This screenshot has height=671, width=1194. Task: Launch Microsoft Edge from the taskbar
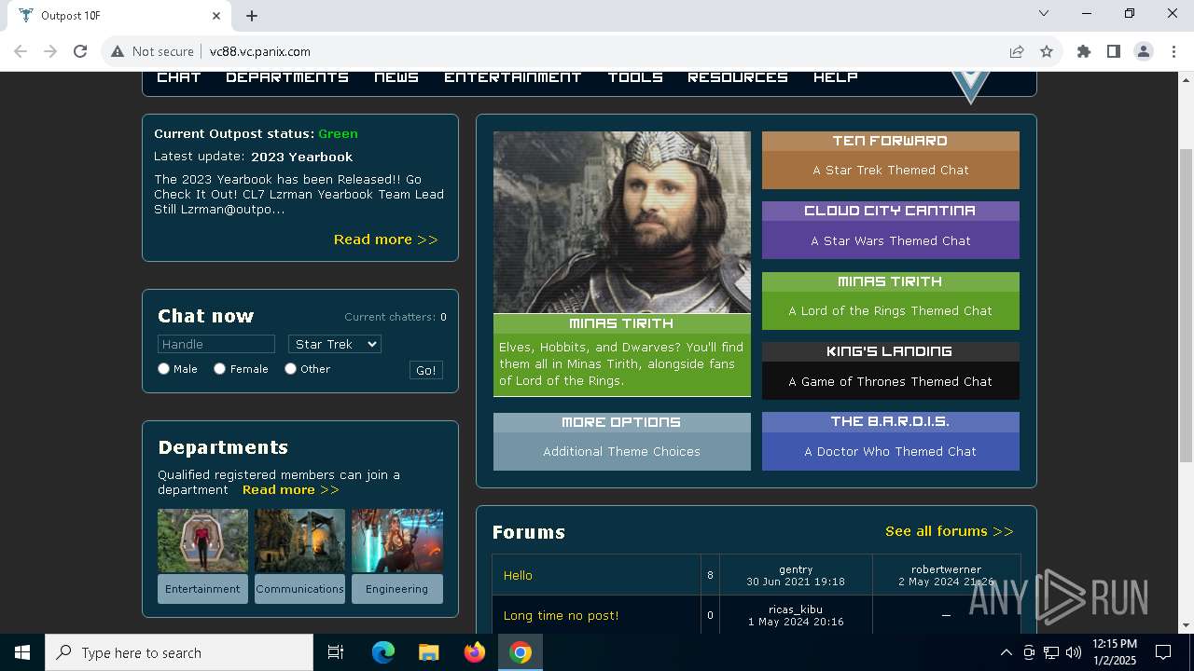pyautogui.click(x=383, y=652)
